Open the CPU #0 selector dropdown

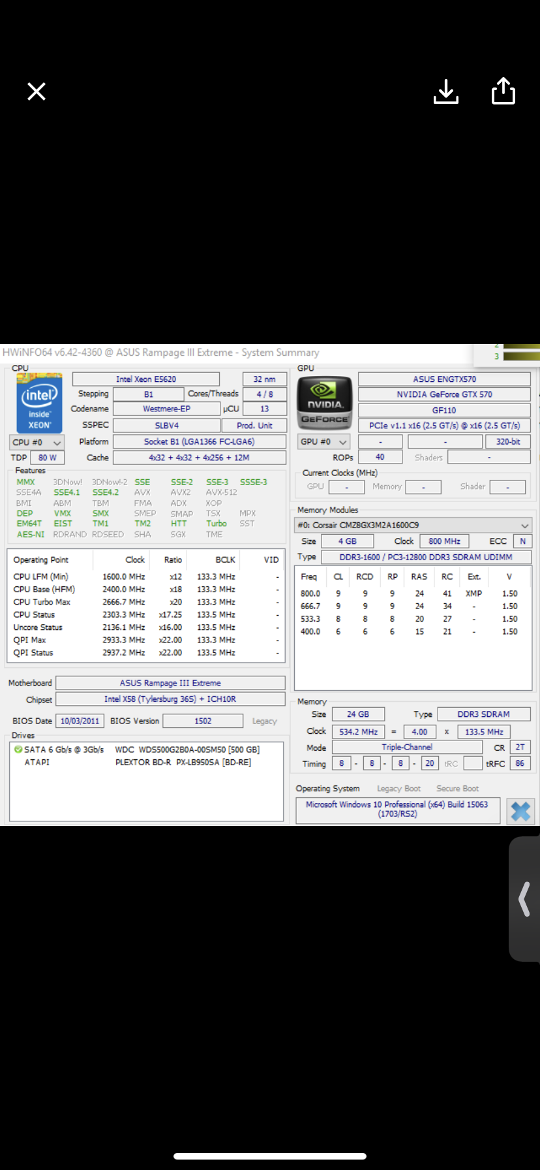point(37,442)
